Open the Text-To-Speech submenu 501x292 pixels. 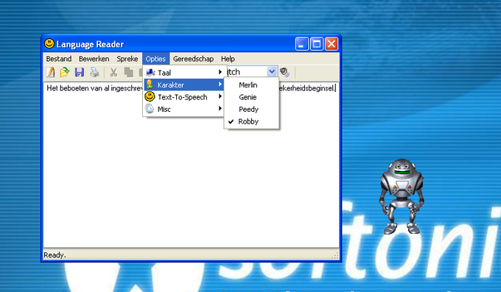tap(183, 96)
